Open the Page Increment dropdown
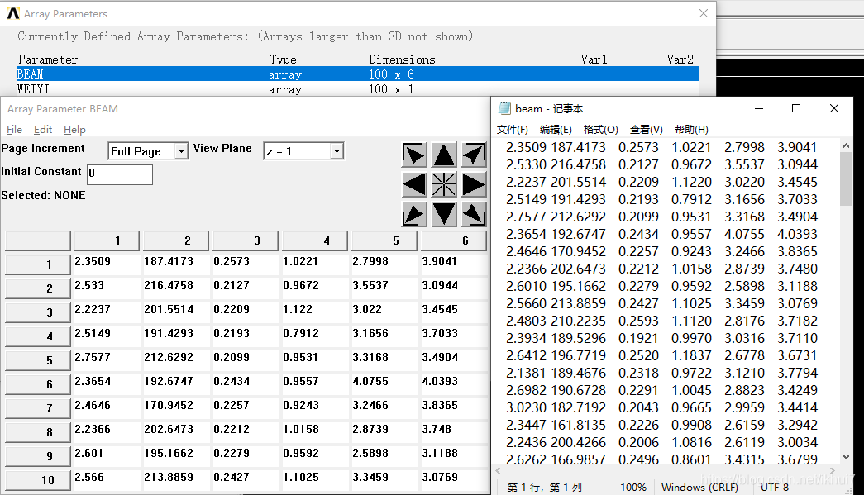This screenshot has height=495, width=864. 181,151
